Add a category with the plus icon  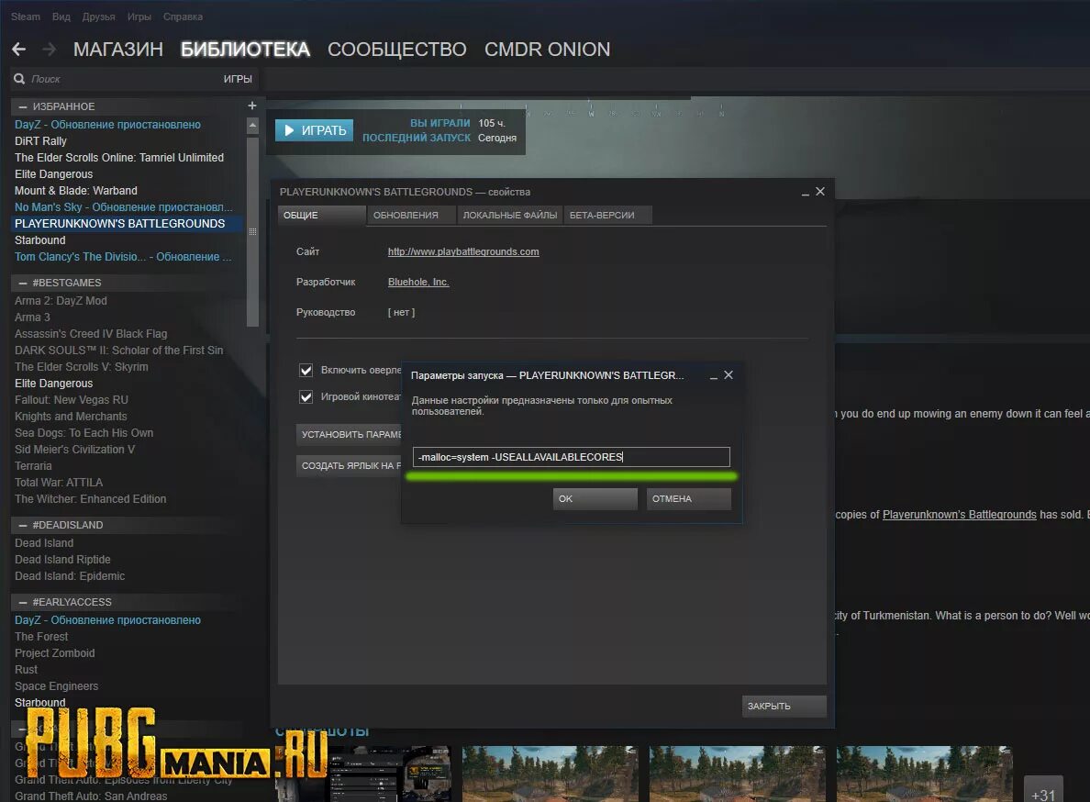(252, 106)
